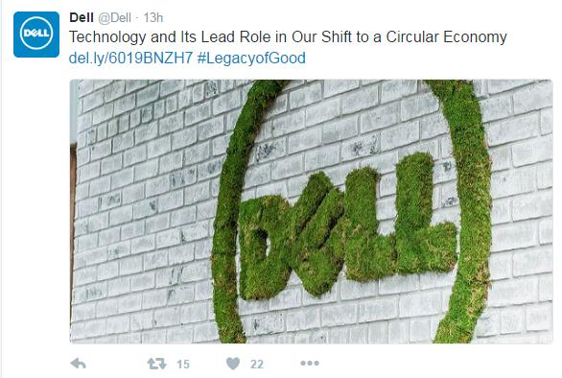
Task: Open the 13h timestamp permalink
Action: pos(153,17)
